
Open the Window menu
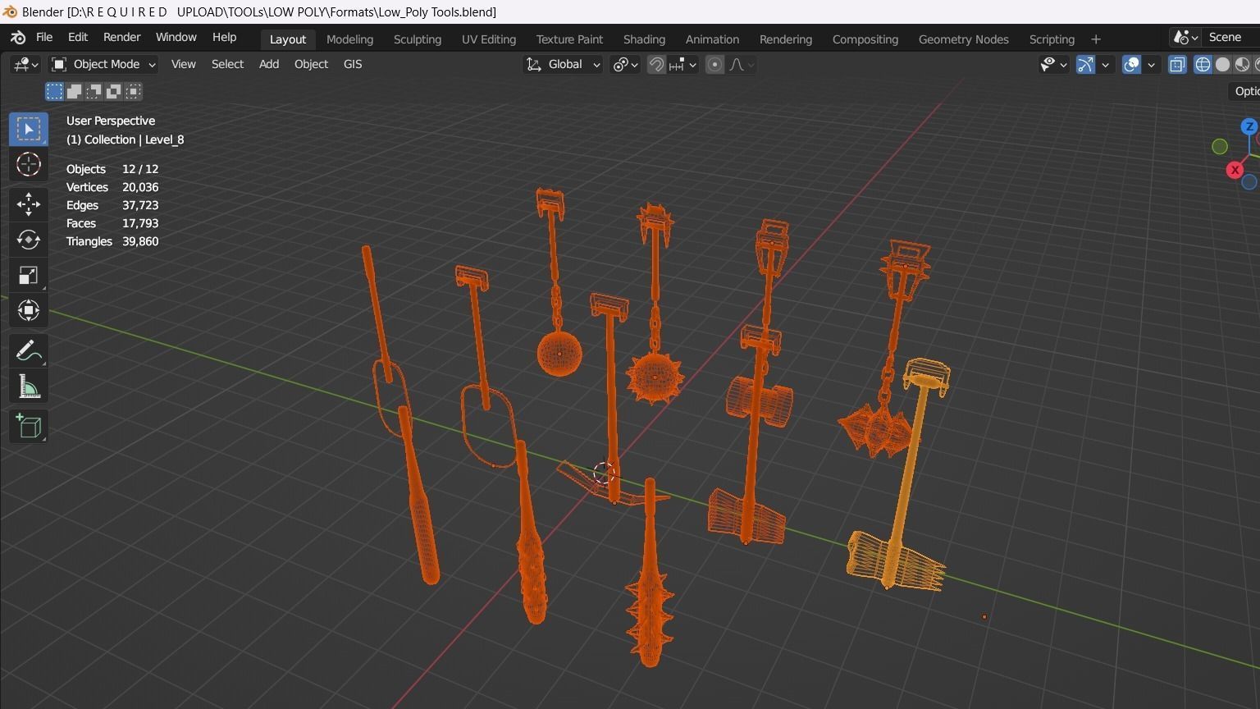click(176, 38)
